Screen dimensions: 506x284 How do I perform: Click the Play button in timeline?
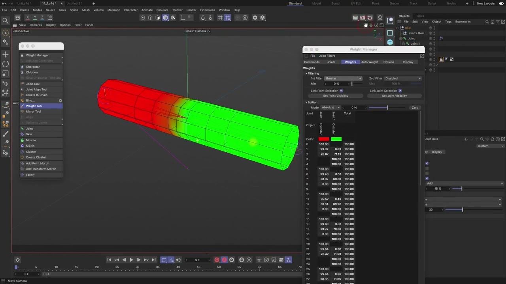coord(131,260)
